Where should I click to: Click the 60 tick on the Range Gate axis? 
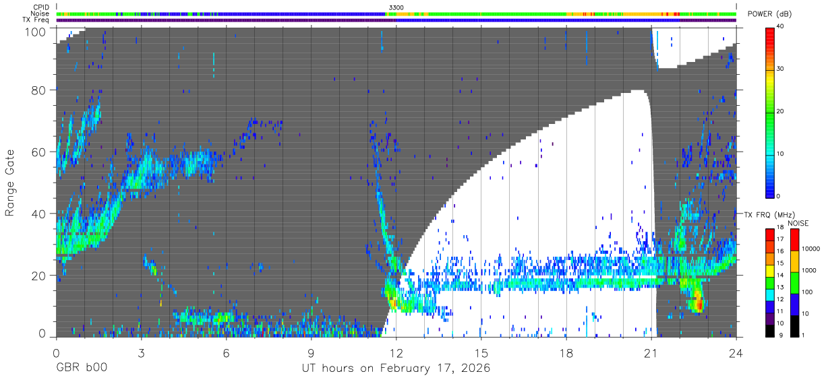pyautogui.click(x=39, y=152)
